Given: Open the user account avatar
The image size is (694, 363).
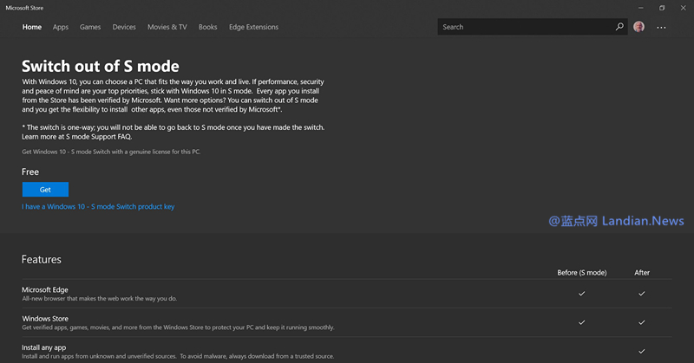Looking at the screenshot, I should point(639,27).
